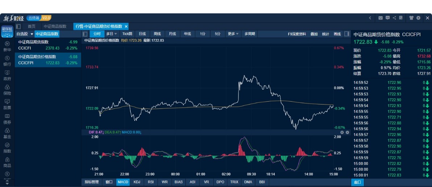Open the skin theme shirt icon
Image resolution: width=432 pixels, height=187 pixels.
412,18
